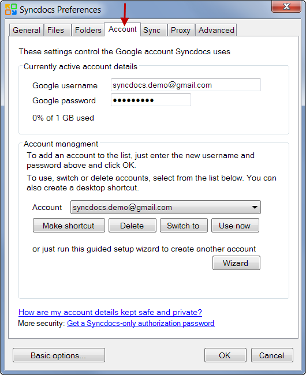Open the Files tab
Image resolution: width=306 pixels, height=375 pixels.
[55, 30]
